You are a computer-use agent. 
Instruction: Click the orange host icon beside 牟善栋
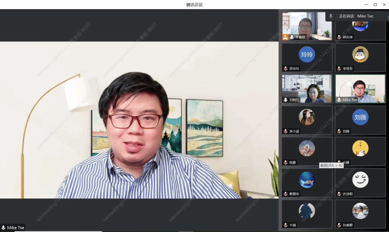click(285, 37)
